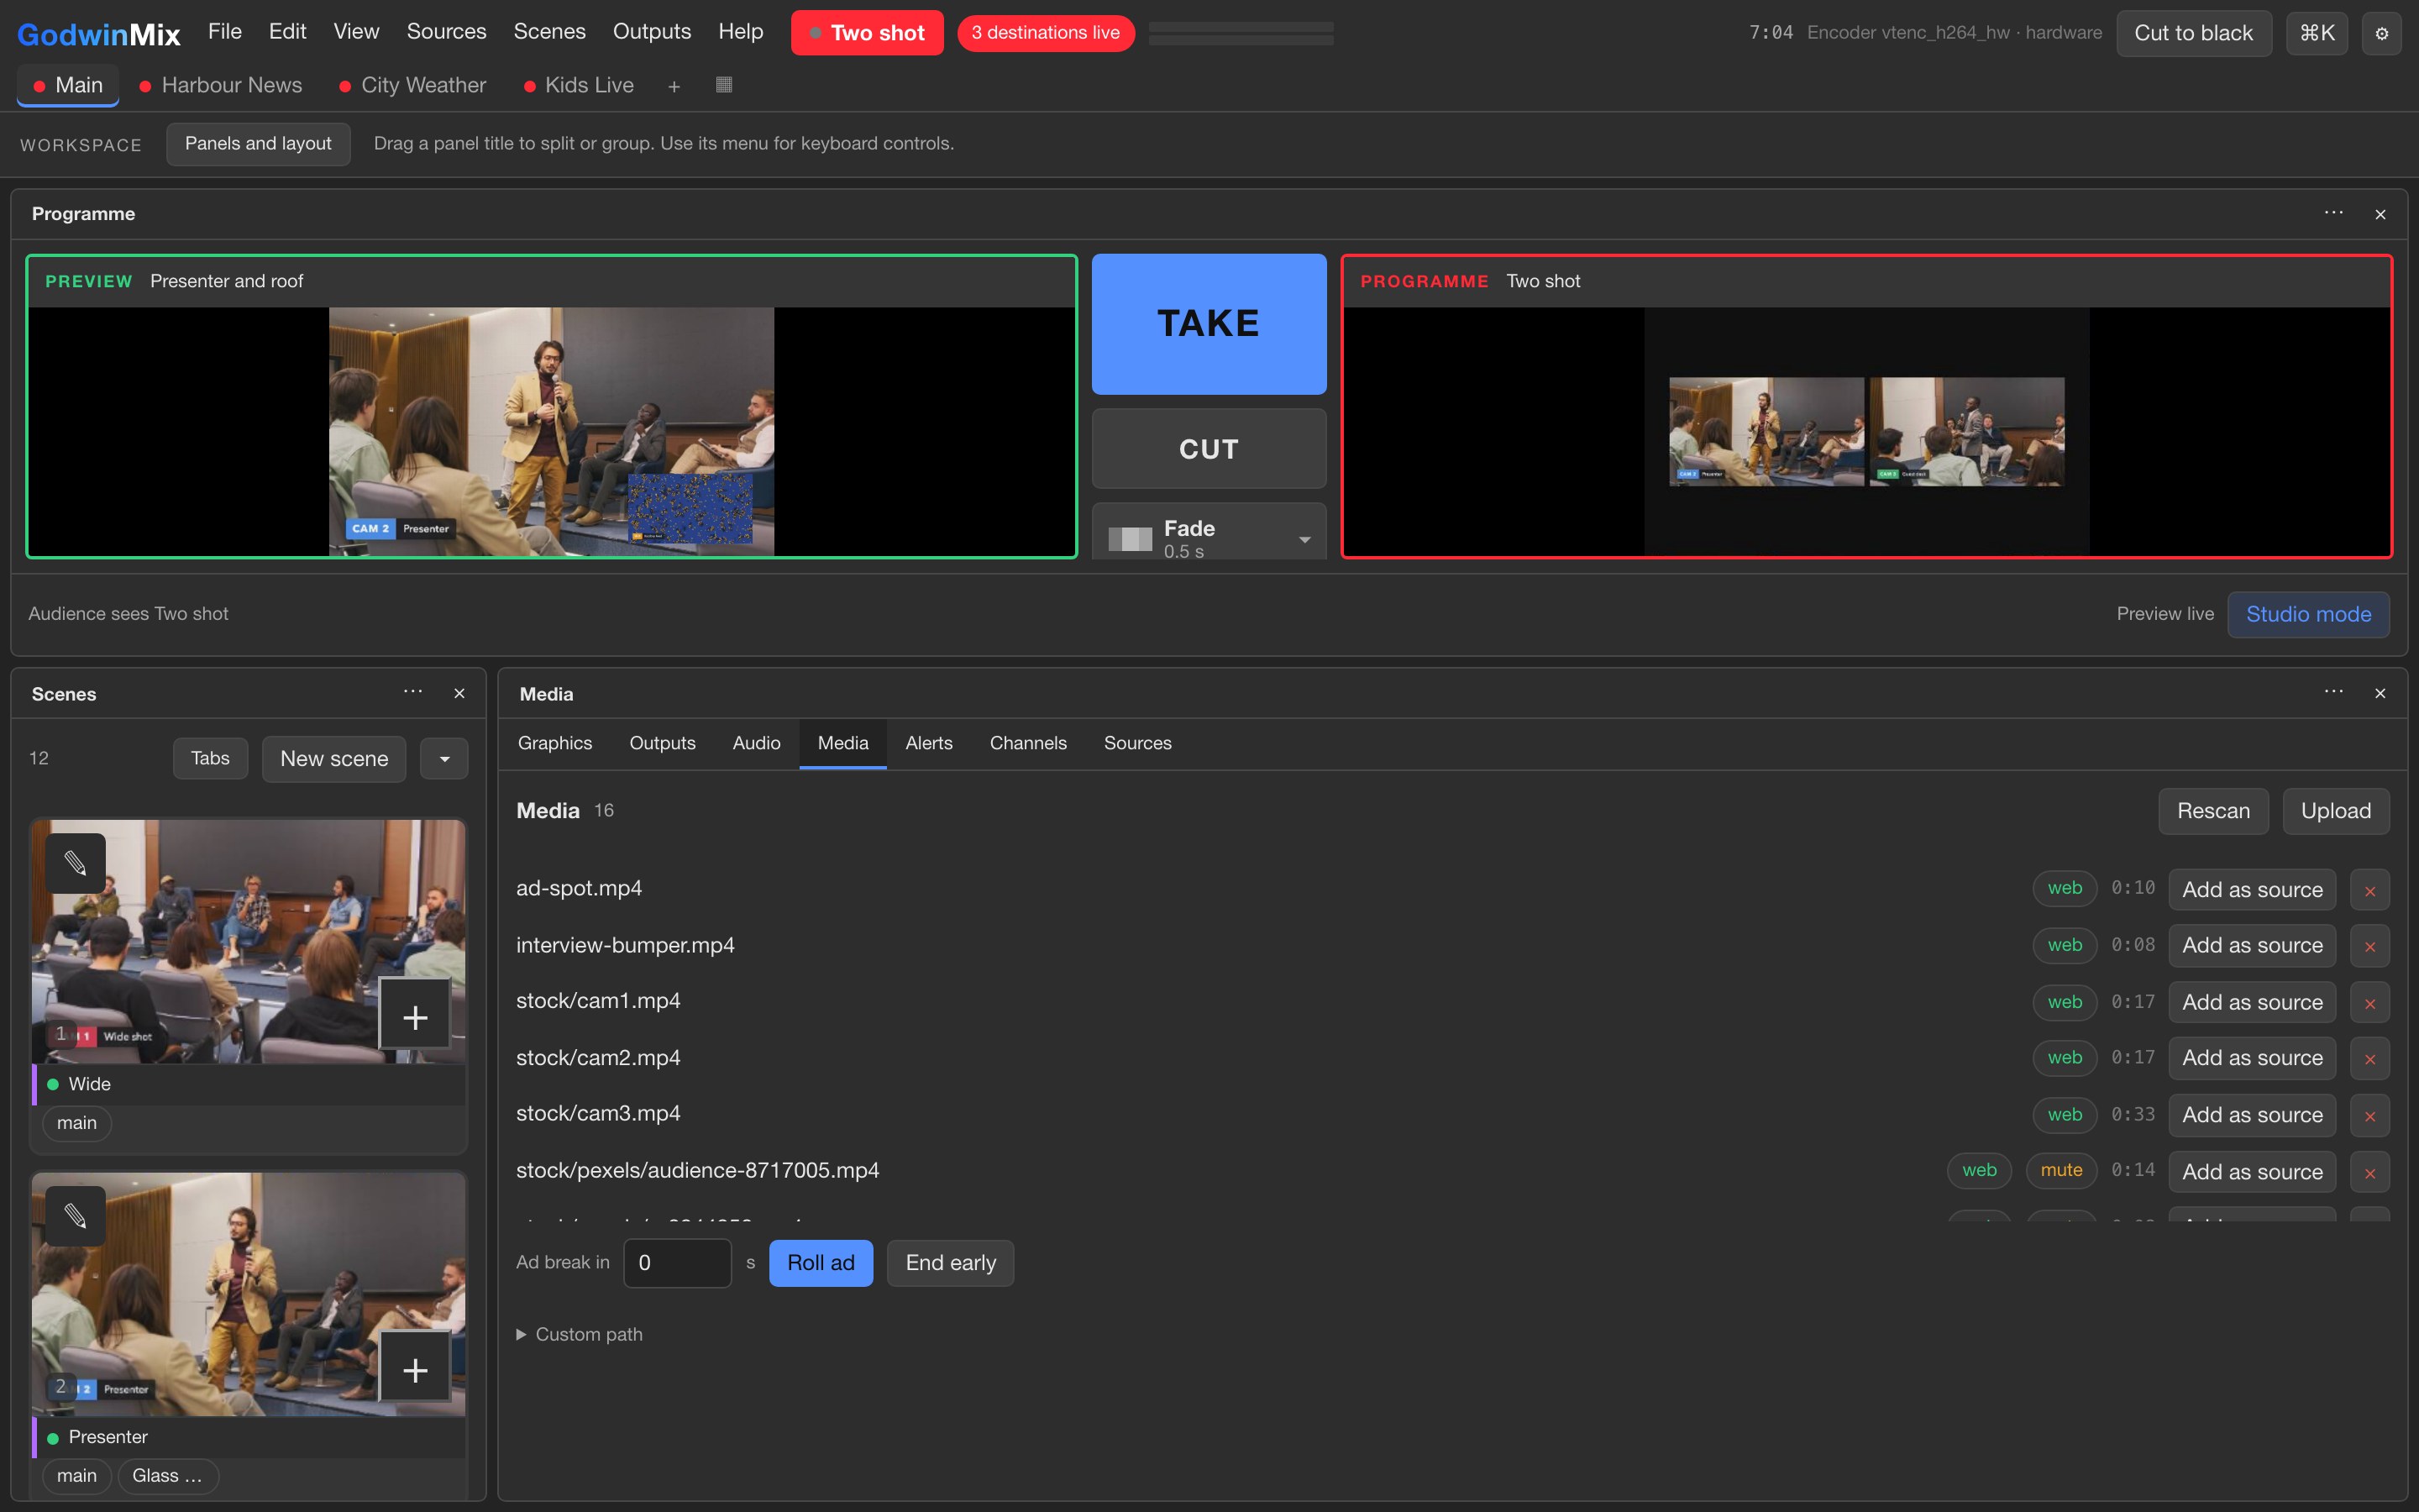This screenshot has width=2419, height=1512.
Task: Switch to Harbour News show tab
Action: [221, 86]
